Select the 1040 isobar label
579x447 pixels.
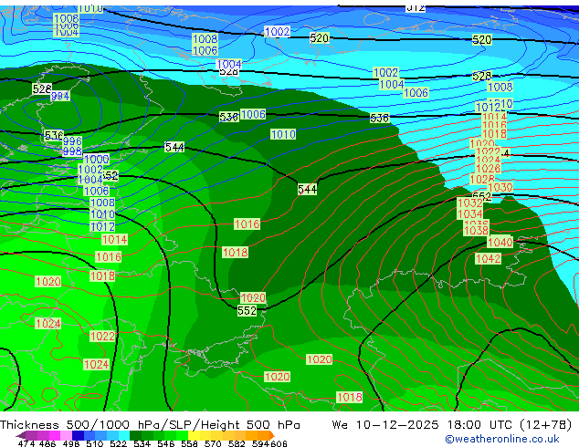500,243
